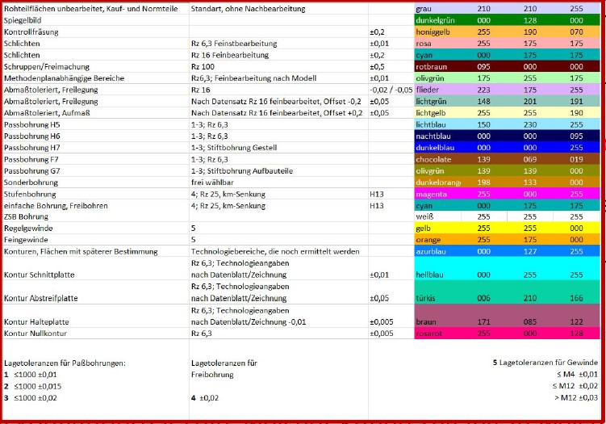Select the "weiß" color cell
The width and height of the screenshot is (606, 424).
coord(437,216)
